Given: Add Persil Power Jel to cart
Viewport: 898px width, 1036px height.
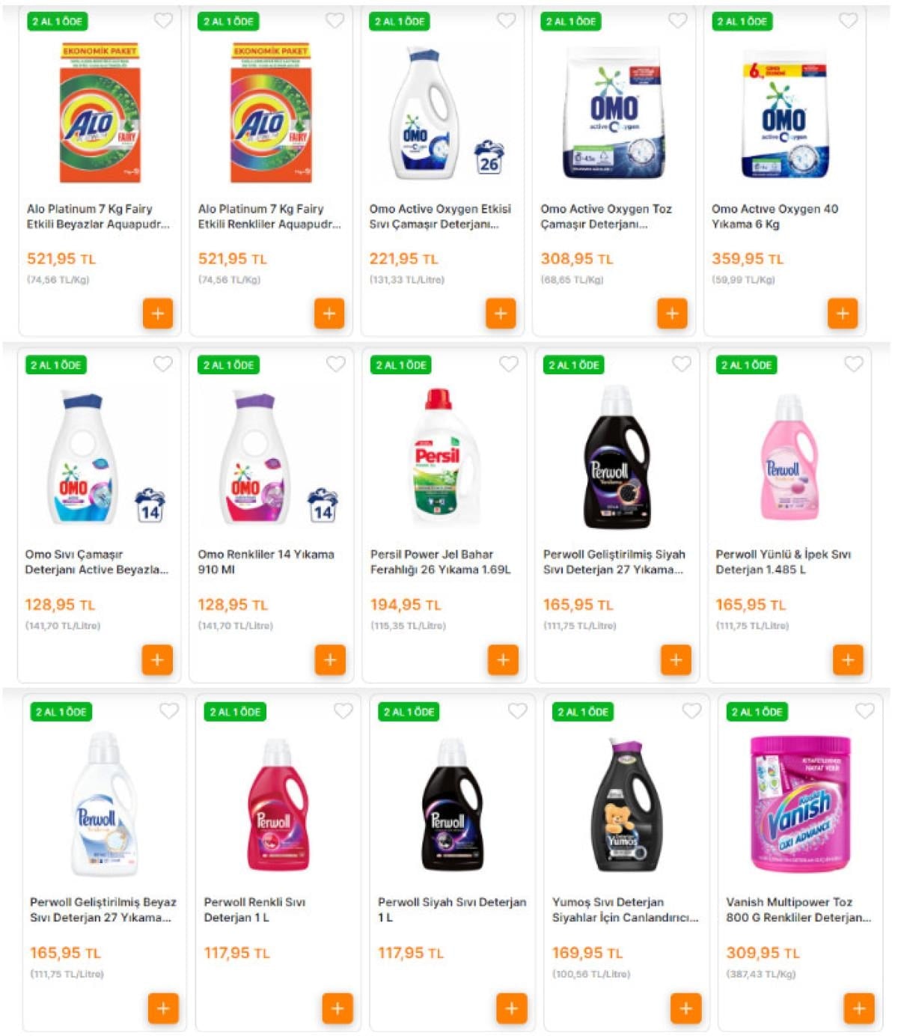Looking at the screenshot, I should (503, 660).
